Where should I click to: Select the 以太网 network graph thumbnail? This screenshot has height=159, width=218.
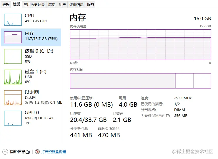point(13,98)
